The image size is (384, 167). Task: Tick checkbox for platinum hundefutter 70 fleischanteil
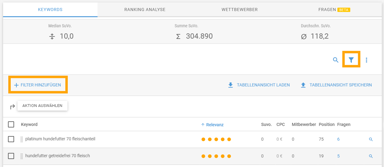tap(11, 139)
